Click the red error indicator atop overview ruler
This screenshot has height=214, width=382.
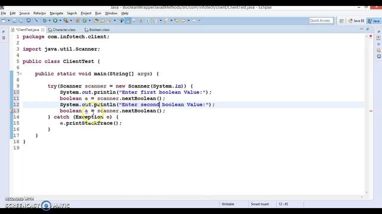point(371,36)
